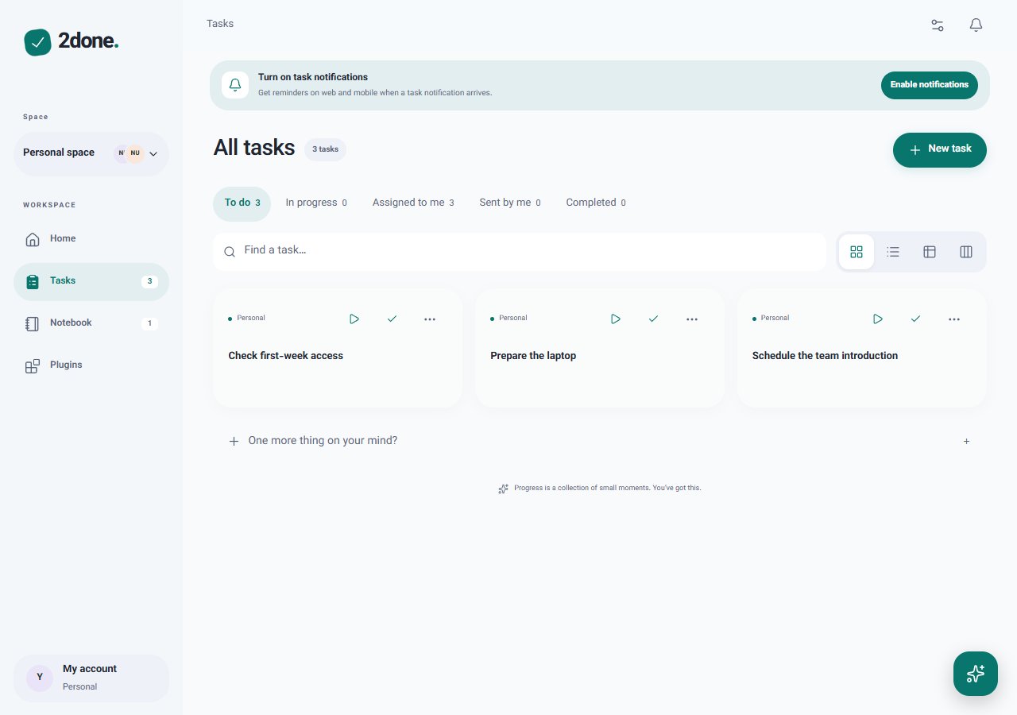This screenshot has width=1017, height=715.
Task: Start the Check first-week access task
Action: click(x=354, y=319)
